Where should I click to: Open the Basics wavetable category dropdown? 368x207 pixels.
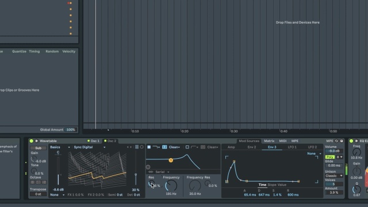click(x=60, y=147)
